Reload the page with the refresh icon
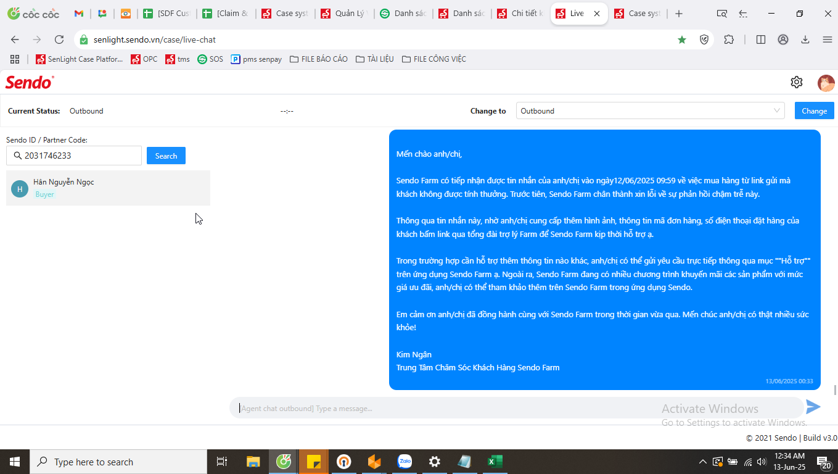This screenshot has height=474, width=838. click(x=59, y=39)
